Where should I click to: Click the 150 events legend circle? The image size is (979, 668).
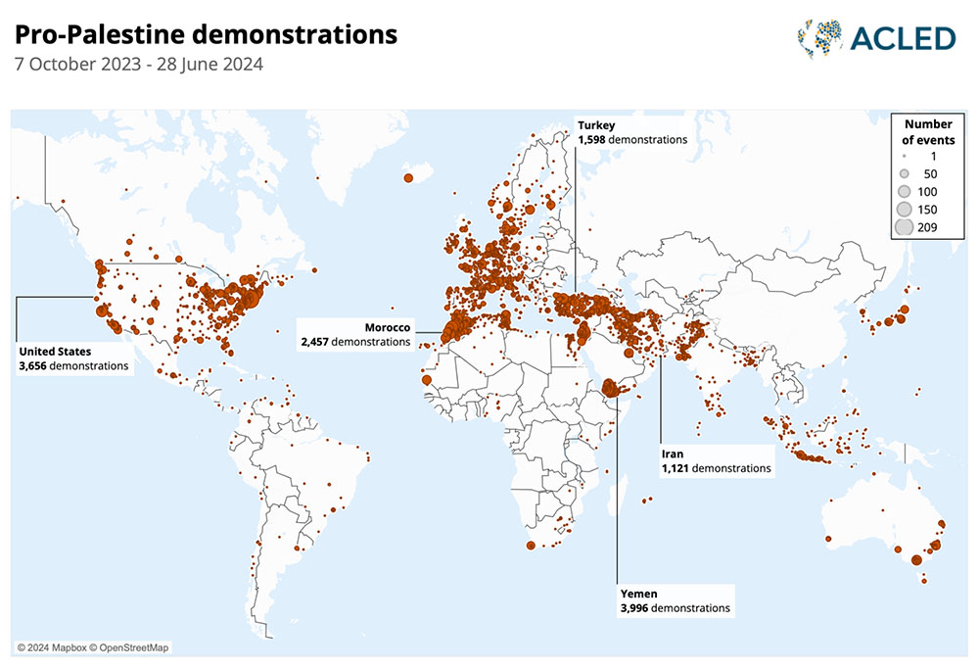tap(904, 209)
